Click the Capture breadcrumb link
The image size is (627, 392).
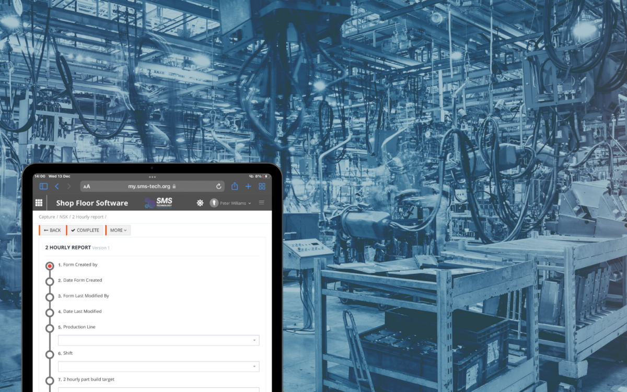coord(47,216)
